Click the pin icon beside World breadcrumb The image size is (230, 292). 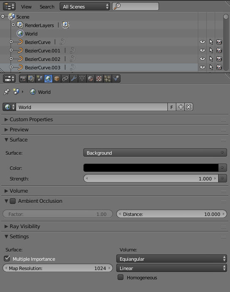point(6,92)
